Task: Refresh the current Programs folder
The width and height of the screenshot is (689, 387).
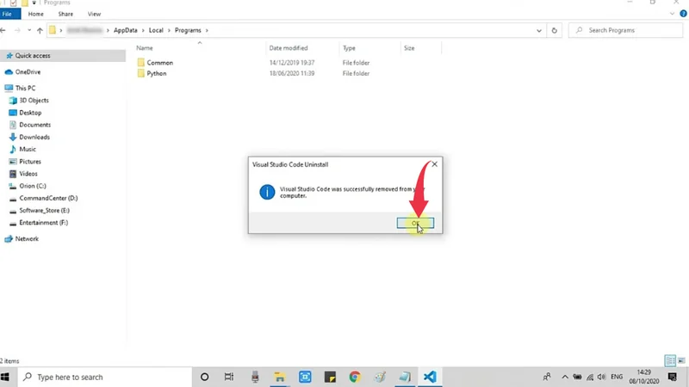Action: click(555, 30)
